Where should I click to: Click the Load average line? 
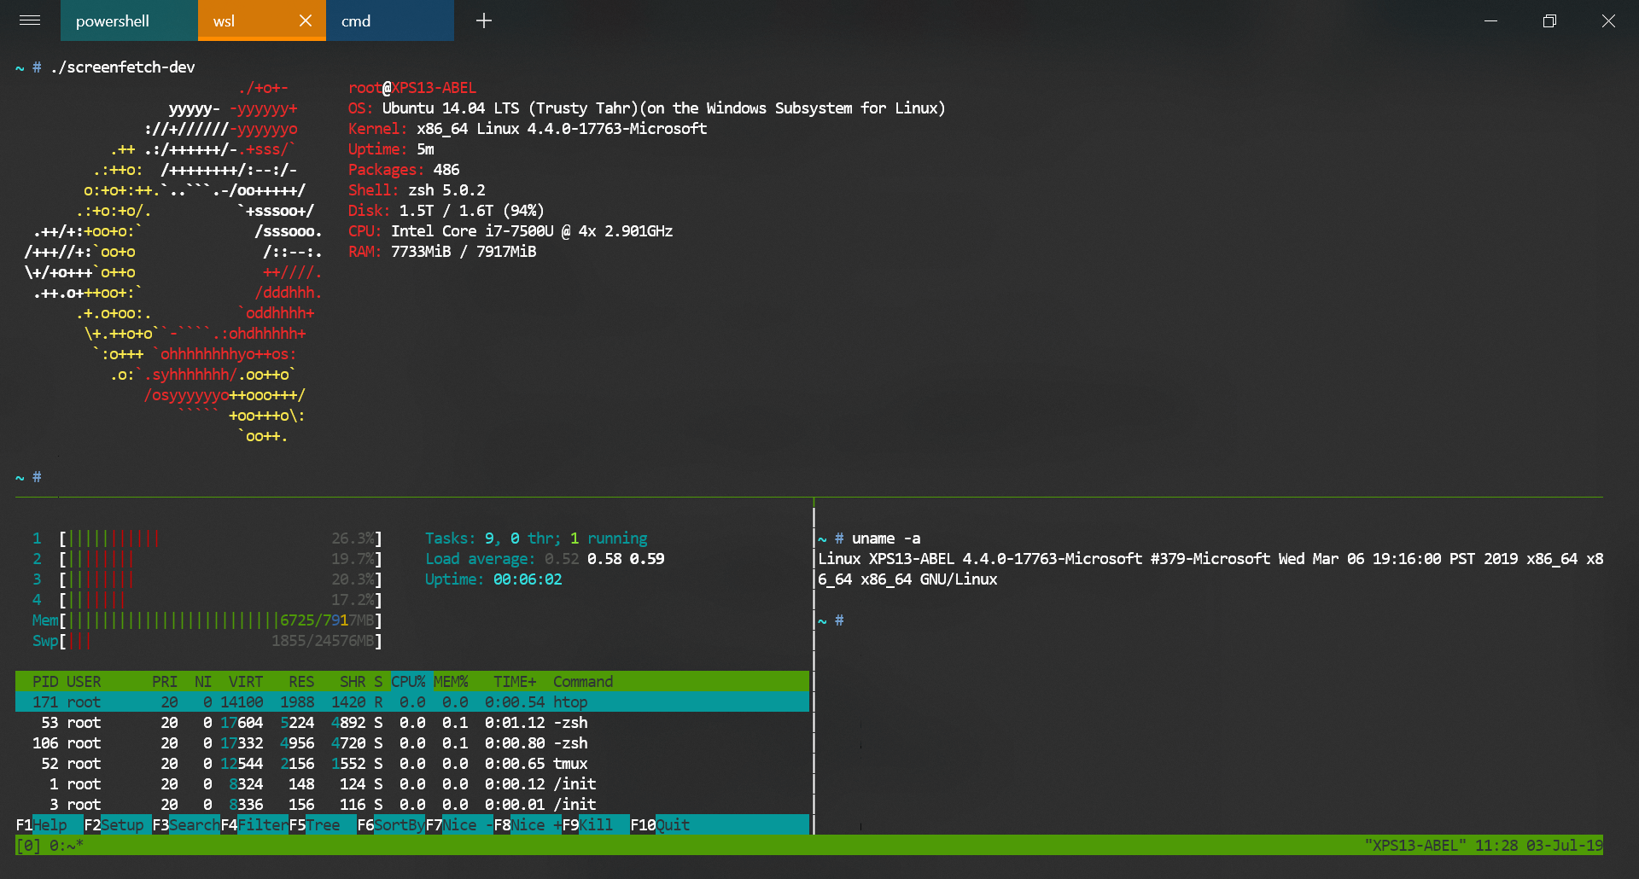545,559
